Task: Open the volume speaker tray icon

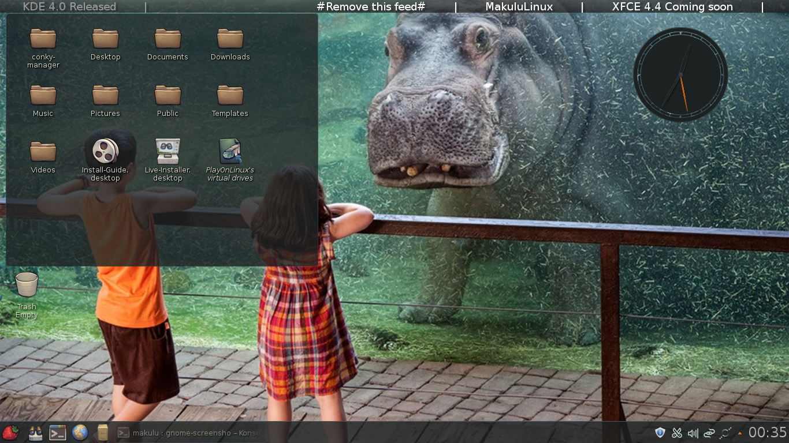Action: click(693, 433)
